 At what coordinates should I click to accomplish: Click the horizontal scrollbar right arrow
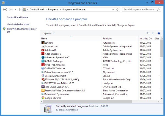(x=158, y=102)
